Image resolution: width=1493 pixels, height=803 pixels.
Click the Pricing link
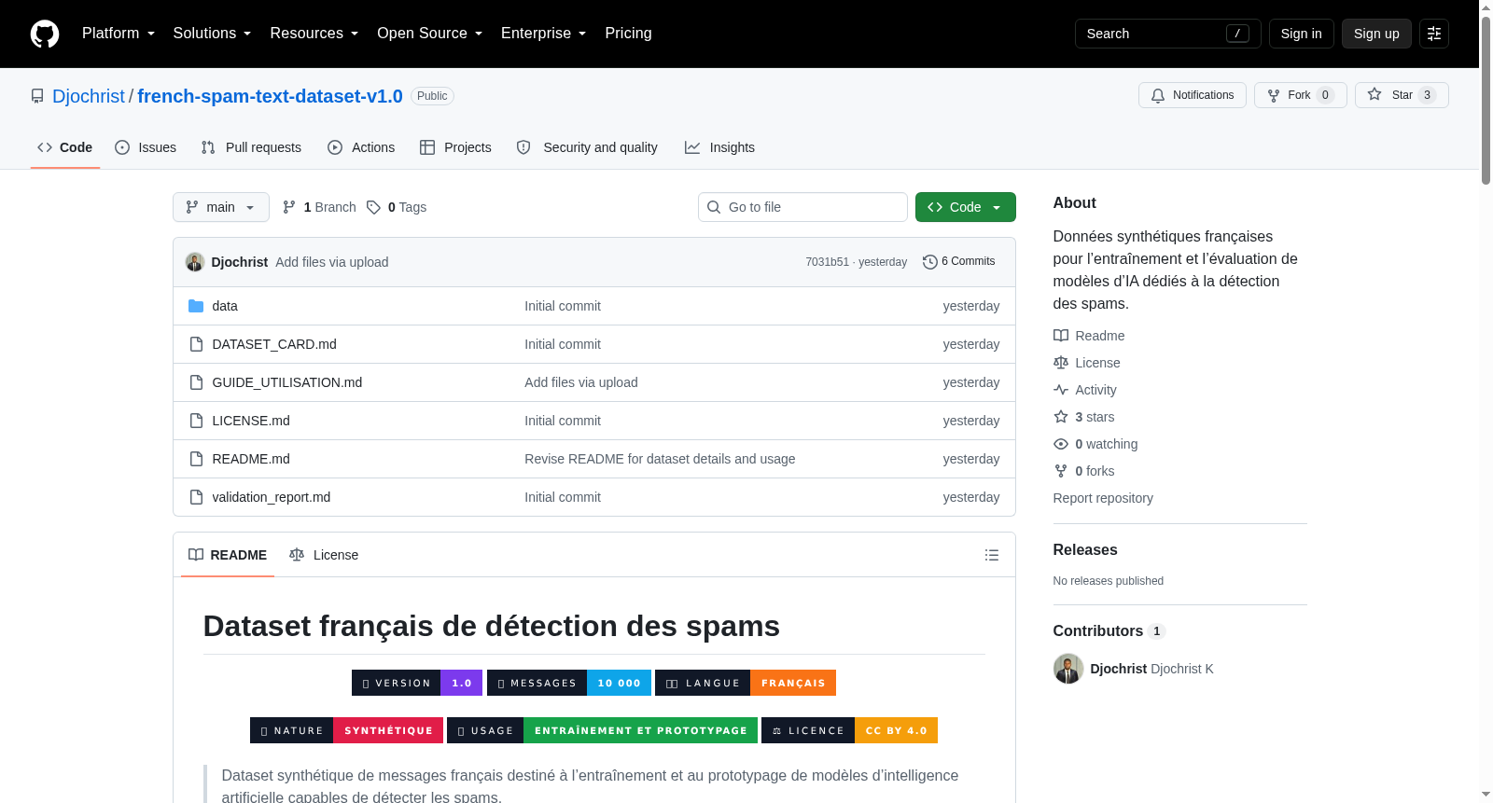628,34
